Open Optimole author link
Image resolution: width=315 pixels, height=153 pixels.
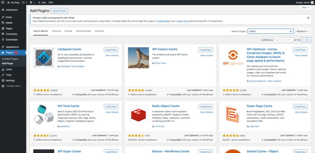(x=254, y=126)
